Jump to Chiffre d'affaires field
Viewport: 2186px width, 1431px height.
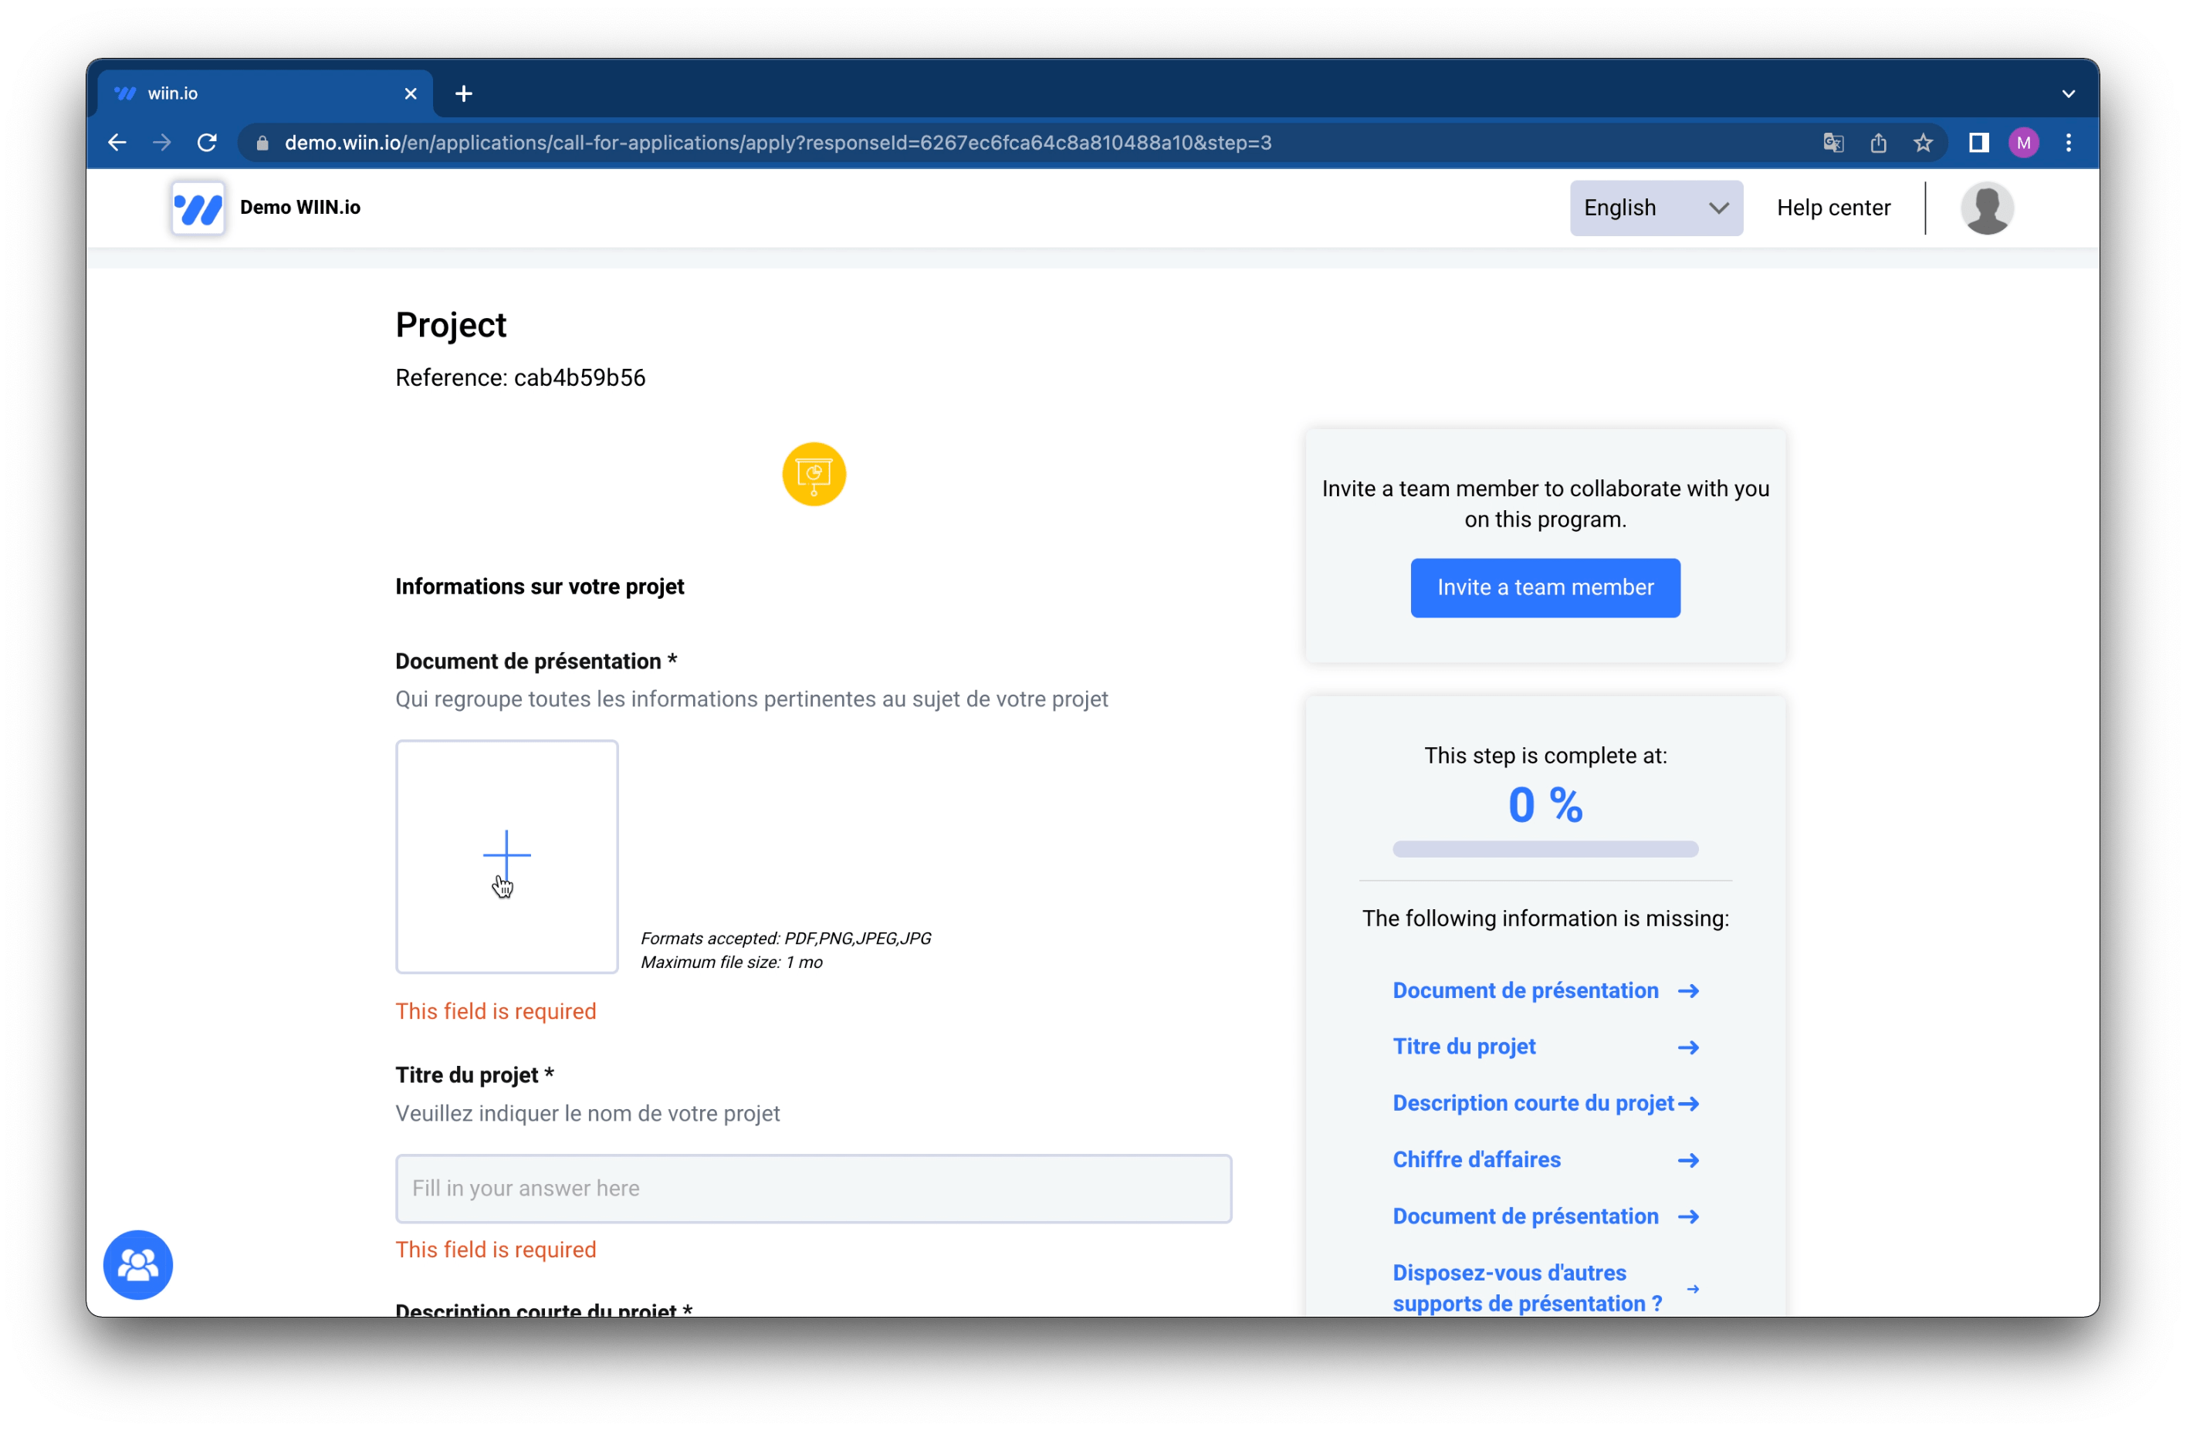point(1476,1159)
